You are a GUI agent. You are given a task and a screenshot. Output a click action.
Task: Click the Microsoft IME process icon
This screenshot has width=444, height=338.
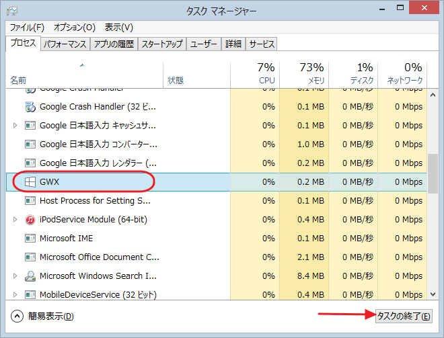tap(30, 239)
